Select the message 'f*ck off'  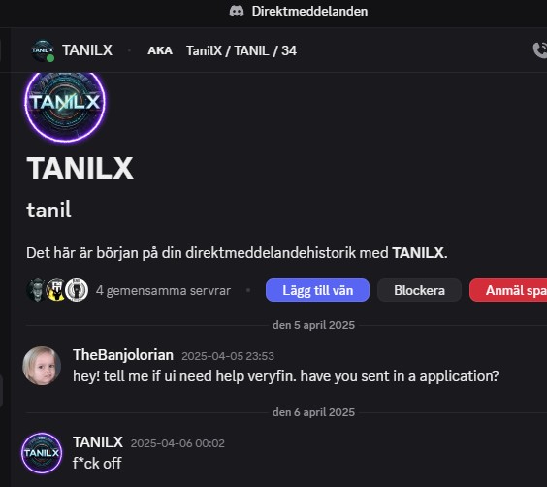click(97, 464)
